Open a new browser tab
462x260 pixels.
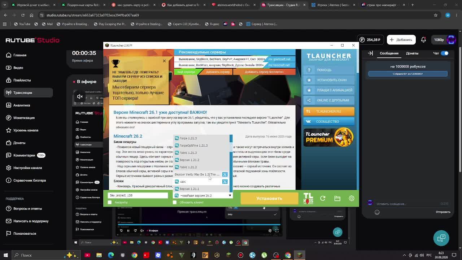(x=413, y=5)
